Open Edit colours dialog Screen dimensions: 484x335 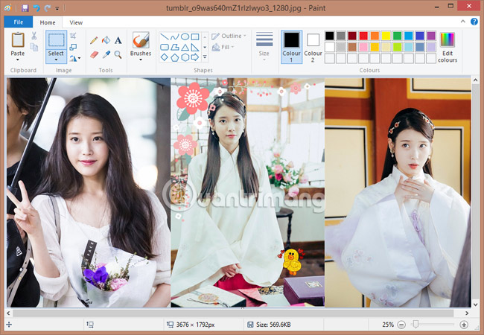[448, 47]
